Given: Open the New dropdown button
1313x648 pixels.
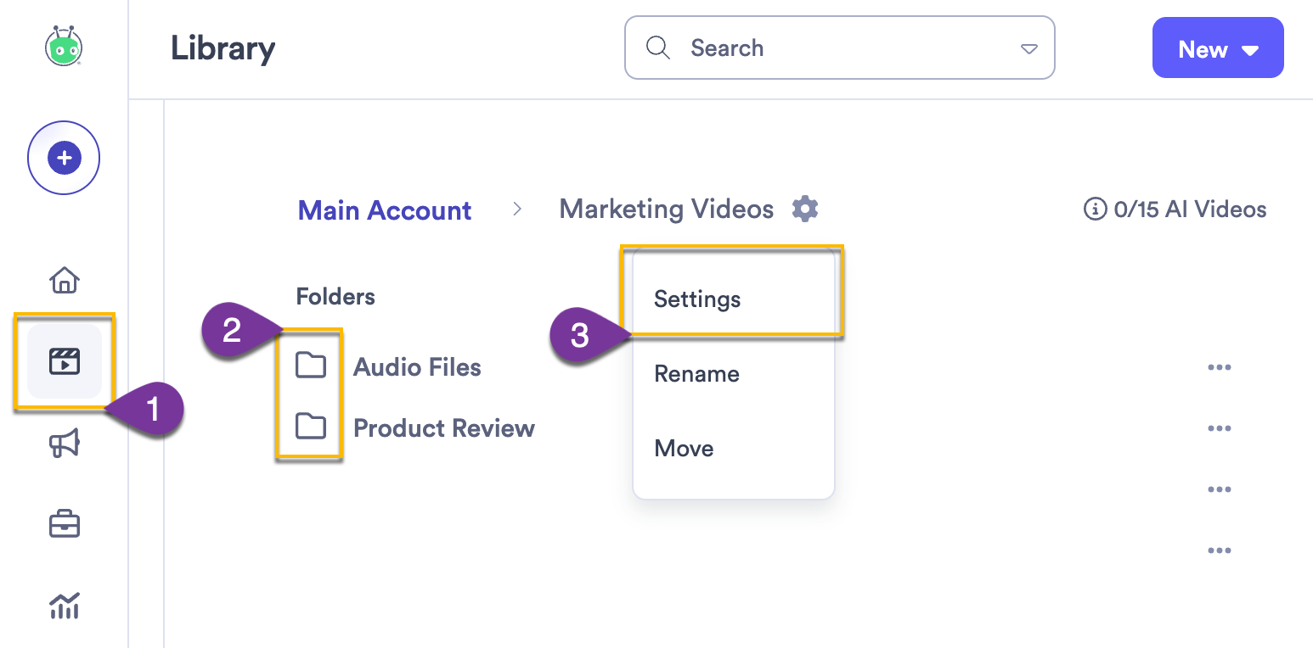Looking at the screenshot, I should coord(1218,47).
